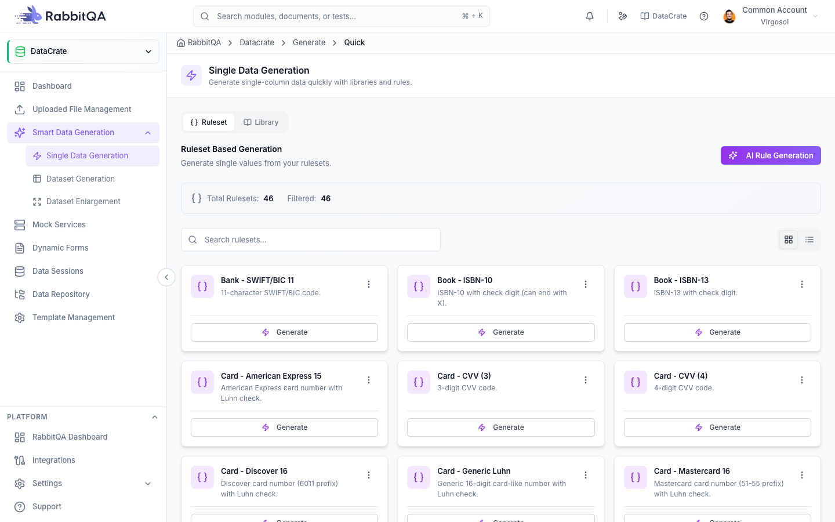Open options menu for Card - Generic Luhn
The height and width of the screenshot is (522, 835).
586,475
